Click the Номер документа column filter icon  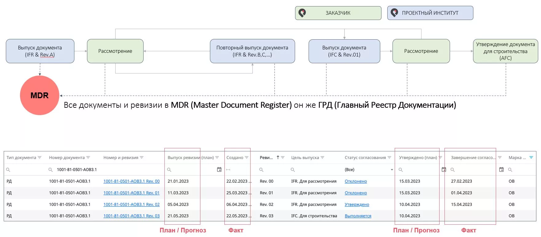click(88, 157)
